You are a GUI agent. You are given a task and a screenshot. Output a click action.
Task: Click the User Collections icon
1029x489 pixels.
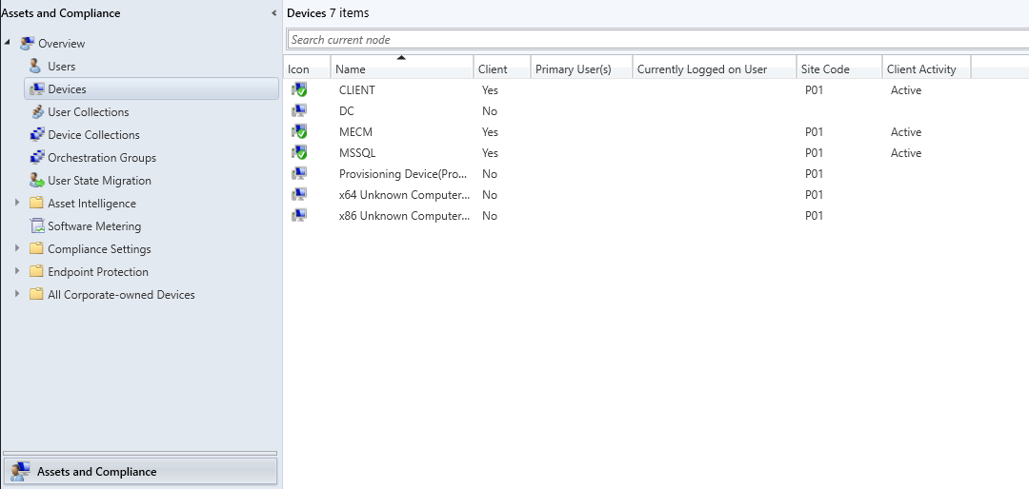36,112
